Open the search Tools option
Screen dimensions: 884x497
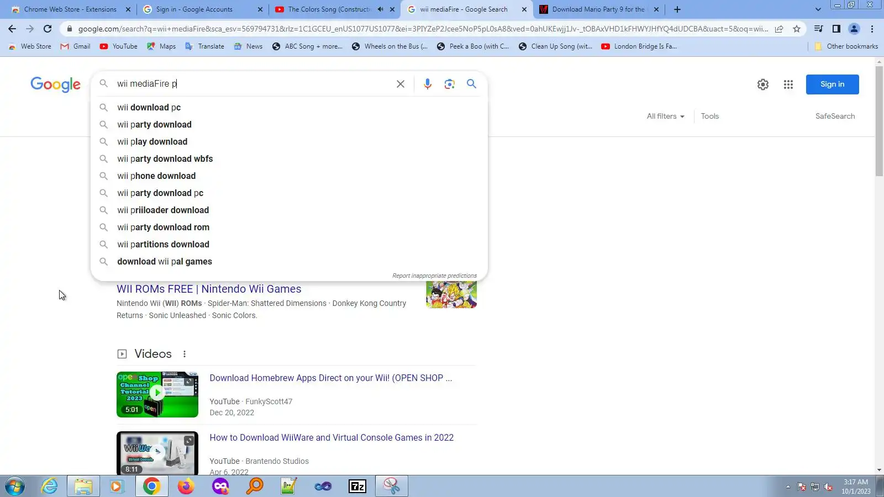(x=710, y=117)
